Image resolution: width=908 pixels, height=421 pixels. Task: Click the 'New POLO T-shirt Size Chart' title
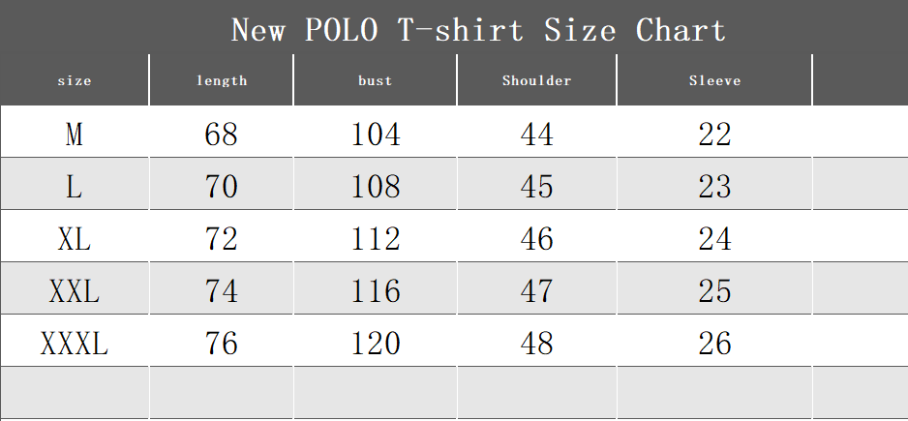click(478, 30)
